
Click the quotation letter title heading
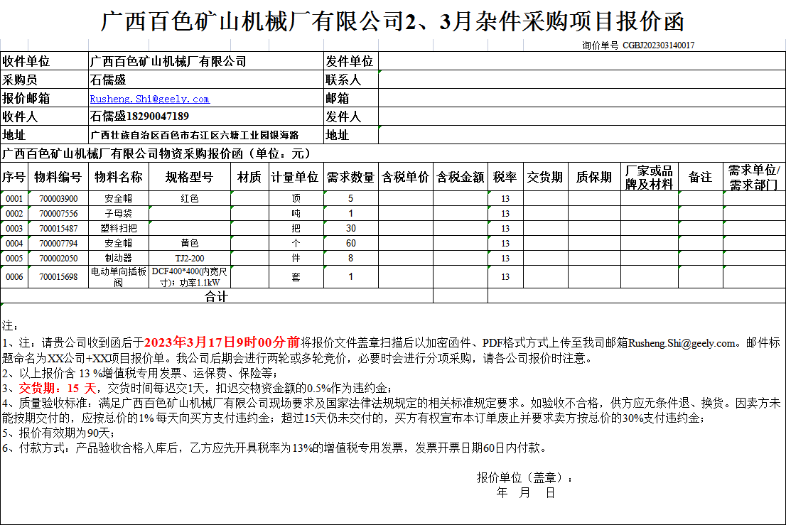tap(392, 21)
